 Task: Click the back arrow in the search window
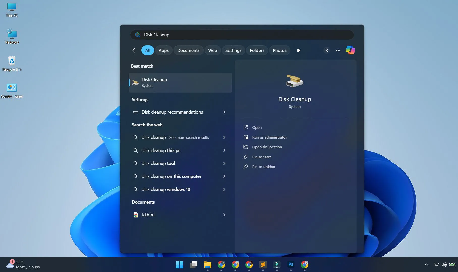(135, 50)
